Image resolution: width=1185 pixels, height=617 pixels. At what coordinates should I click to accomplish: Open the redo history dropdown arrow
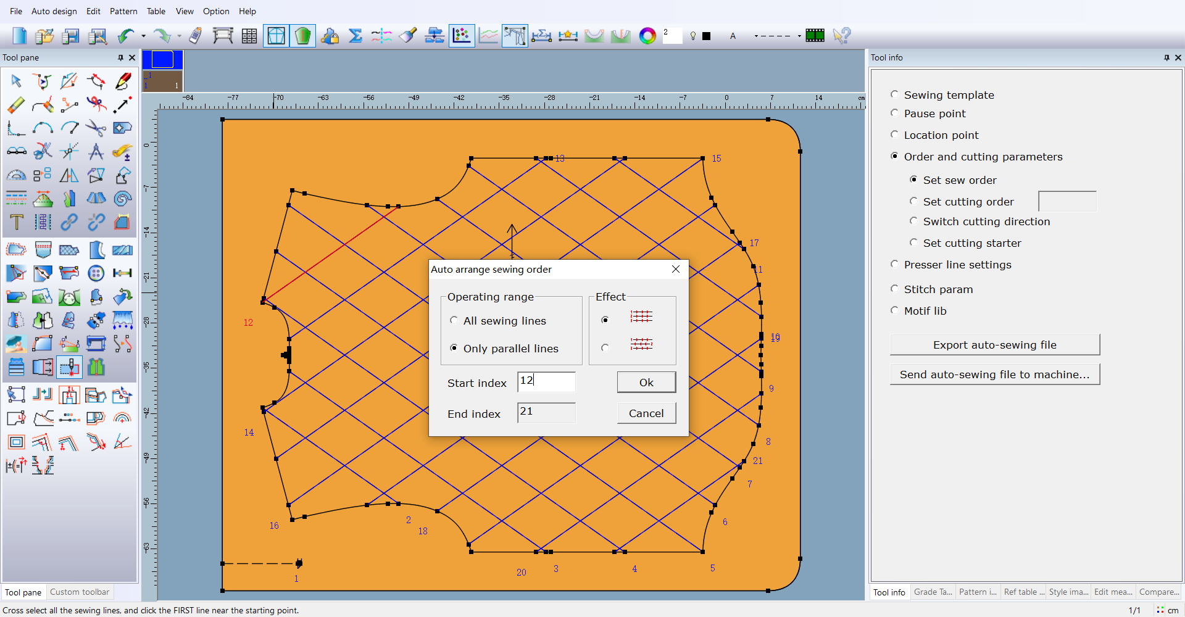(x=179, y=36)
